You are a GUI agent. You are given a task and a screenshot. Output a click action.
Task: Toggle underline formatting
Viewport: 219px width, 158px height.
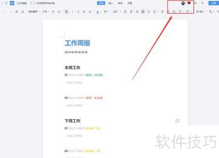click(78, 12)
